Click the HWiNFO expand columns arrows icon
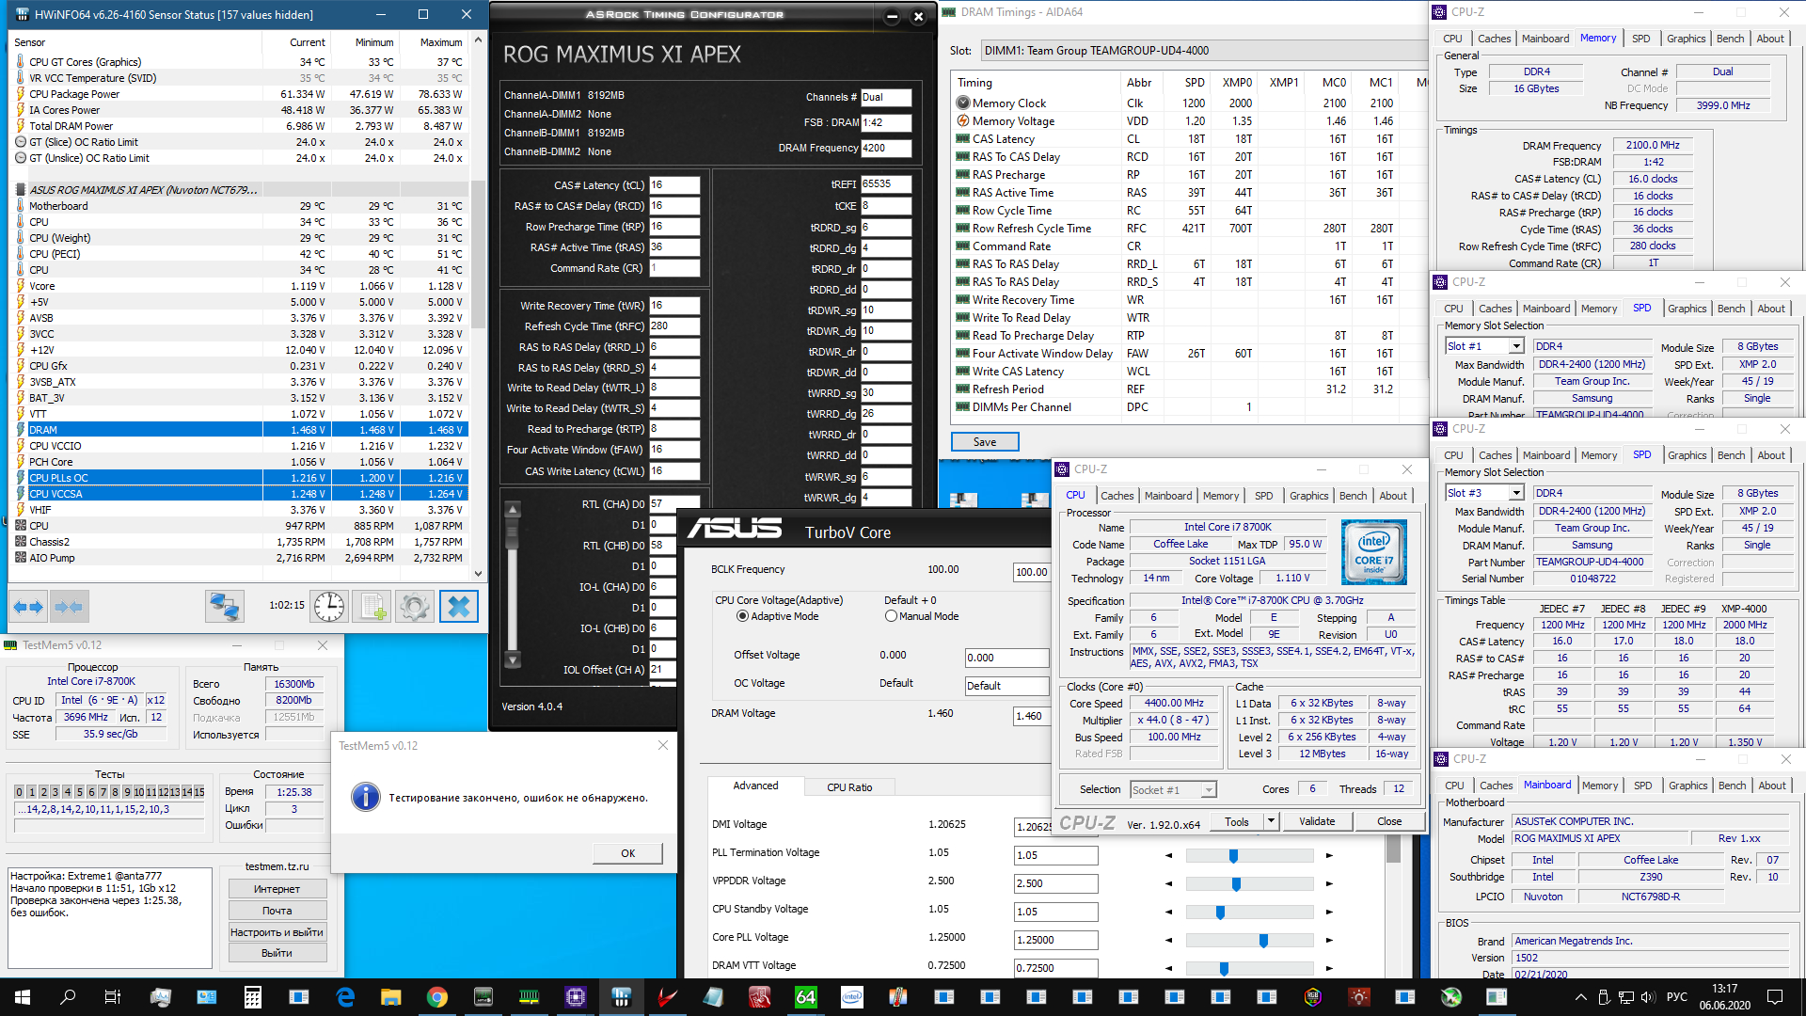 (x=28, y=607)
